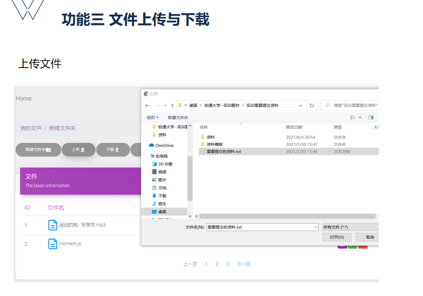Sort files by the 名称 column header
The image size is (423, 296).
(x=204, y=127)
